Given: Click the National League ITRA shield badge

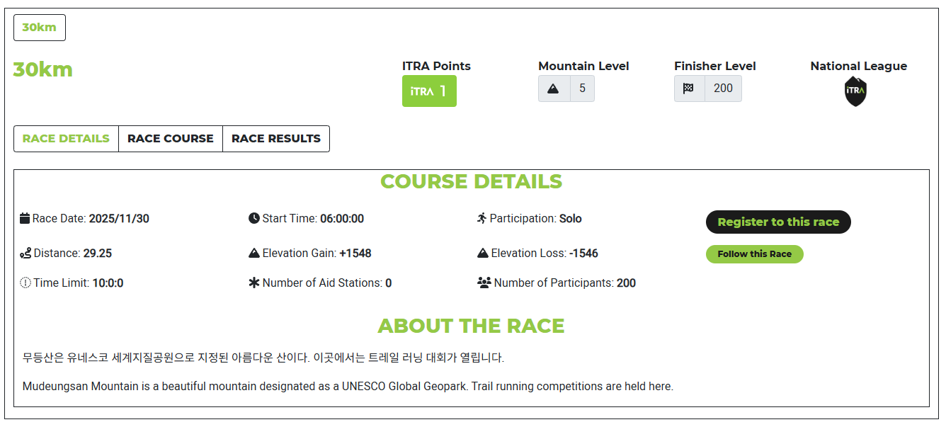Looking at the screenshot, I should pyautogui.click(x=855, y=91).
